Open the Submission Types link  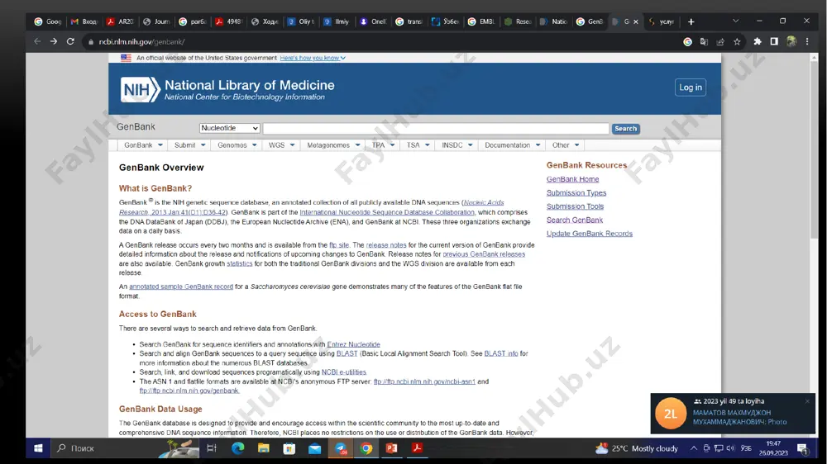pos(576,192)
